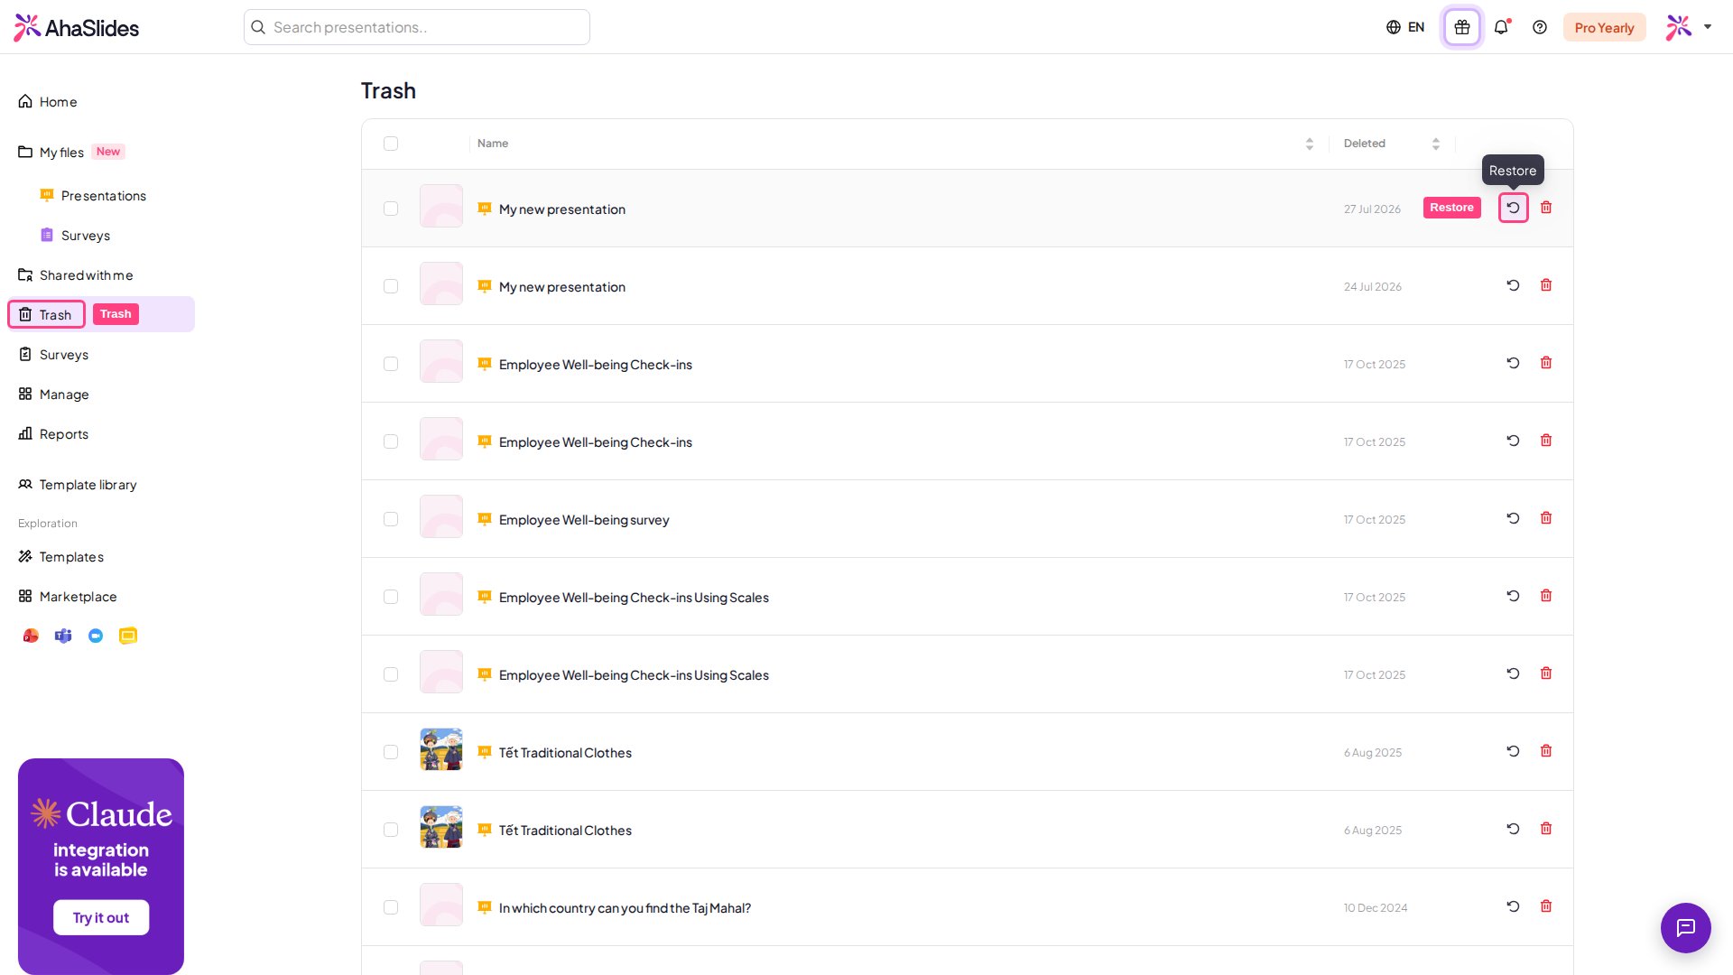Open the second Tết Traditional Clothes thumbnail
This screenshot has width=1733, height=975.
click(x=441, y=827)
